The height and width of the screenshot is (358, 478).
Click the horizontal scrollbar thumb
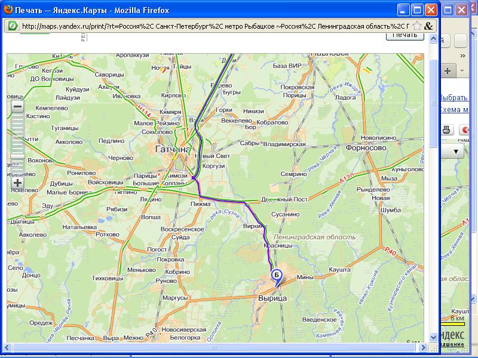[213, 347]
